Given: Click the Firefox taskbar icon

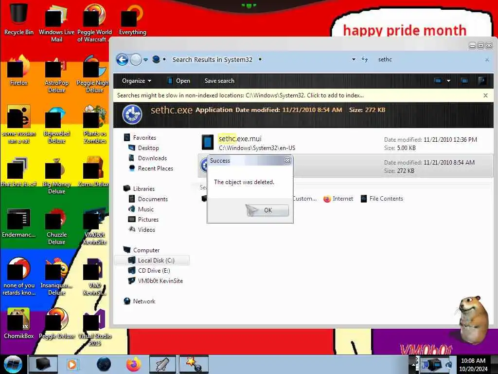Looking at the screenshot, I should tap(133, 364).
